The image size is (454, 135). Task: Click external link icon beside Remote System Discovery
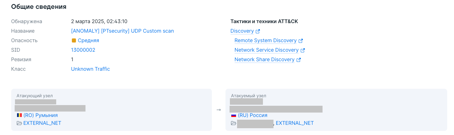301,41
